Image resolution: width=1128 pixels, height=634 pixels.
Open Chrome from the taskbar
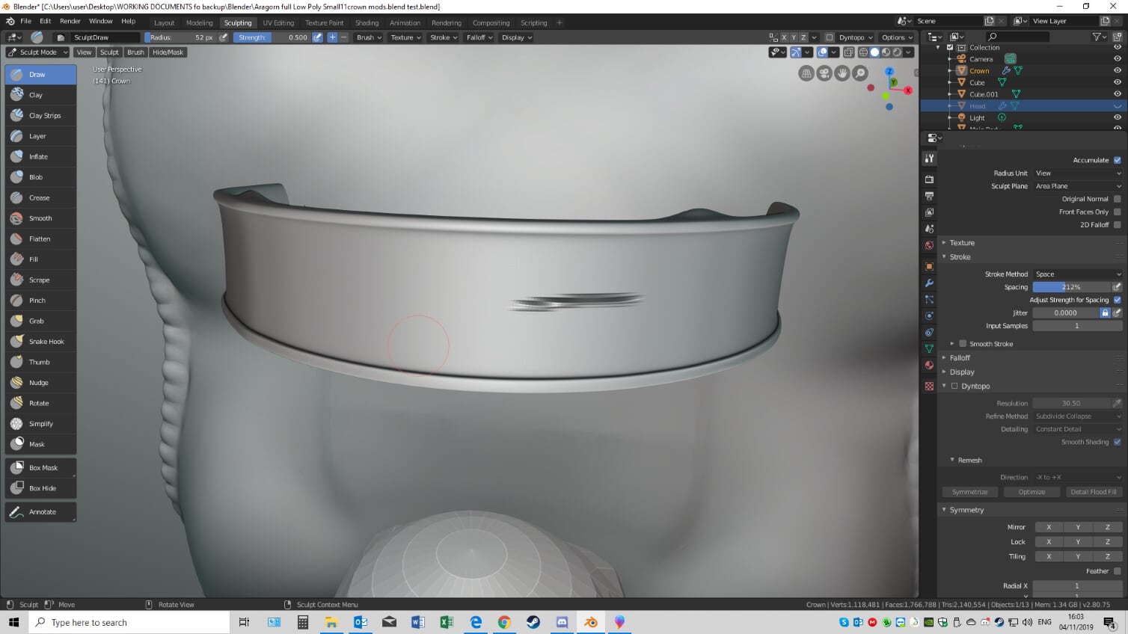[504, 623]
